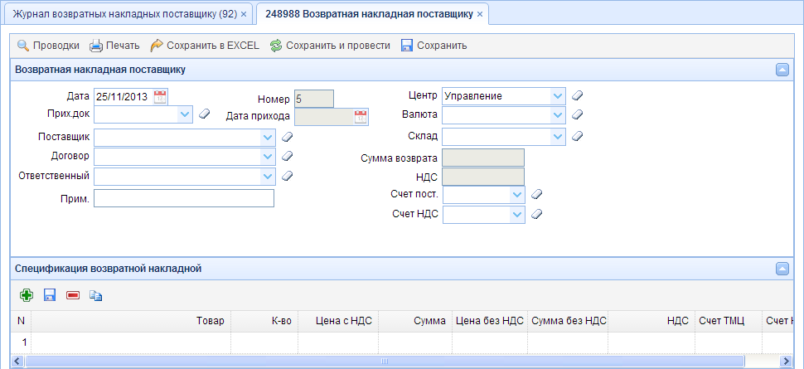
Task: Sort by Цена с НДС column header
Action: click(x=338, y=321)
